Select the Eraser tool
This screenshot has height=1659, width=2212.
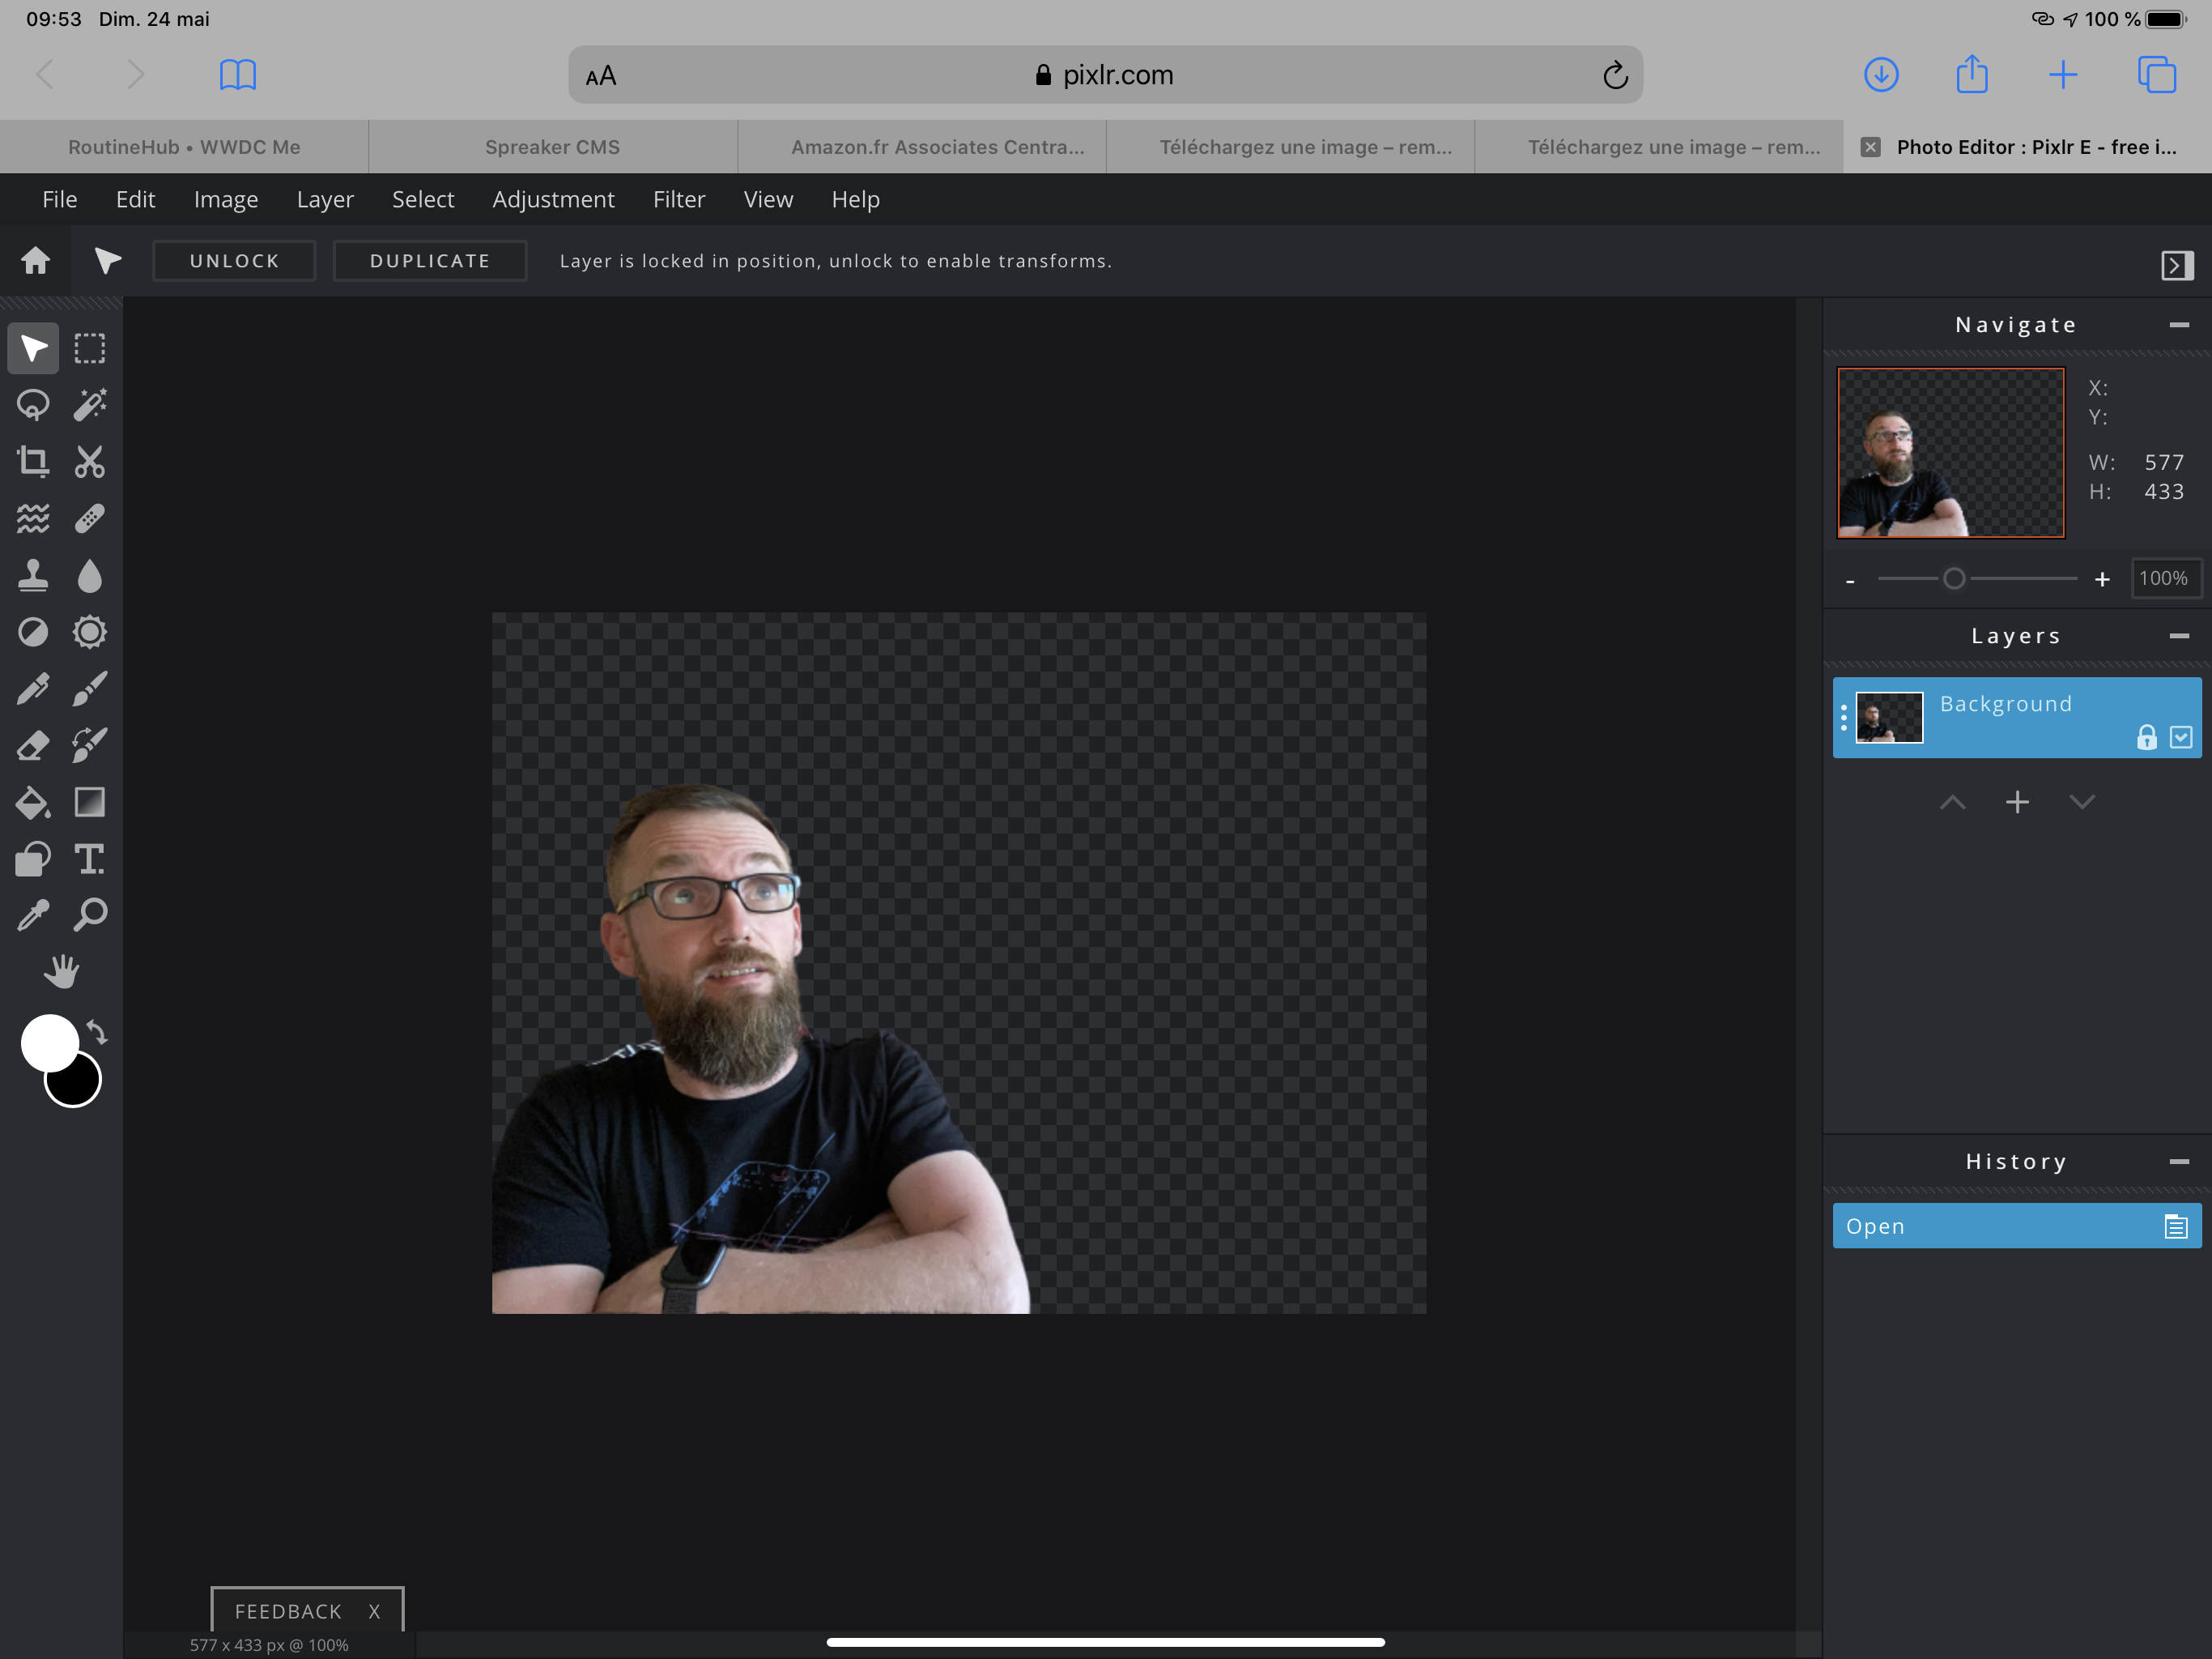[x=33, y=745]
